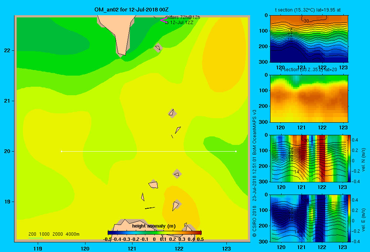Click the 'height anomaly (m)' colorbar label
Viewport: 370px width, 252px height.
[x=154, y=226]
